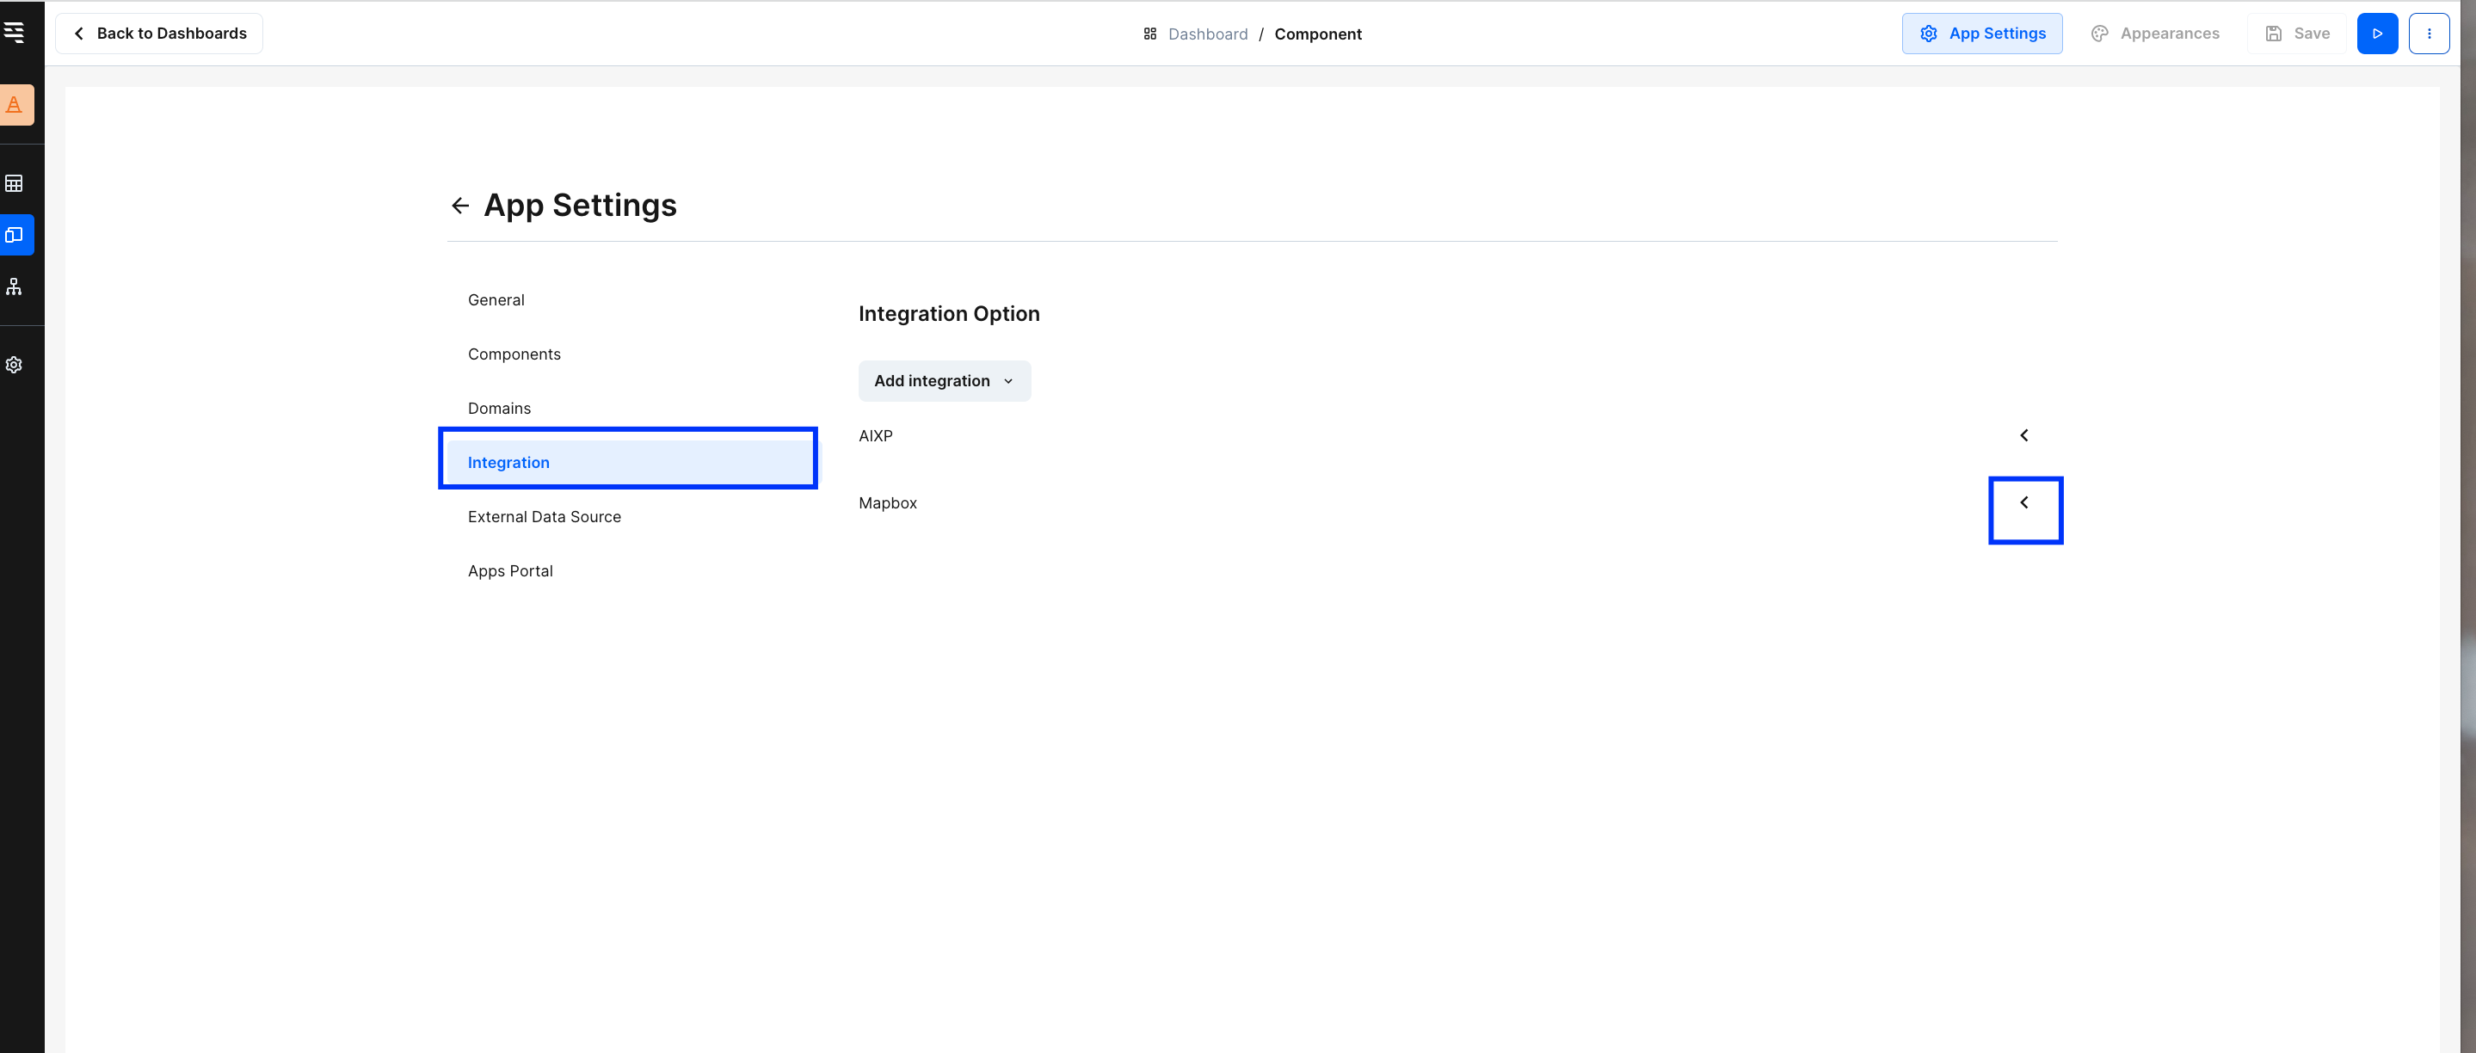This screenshot has width=2476, height=1053.
Task: Open the hamburger menu icon
Action: (x=14, y=33)
